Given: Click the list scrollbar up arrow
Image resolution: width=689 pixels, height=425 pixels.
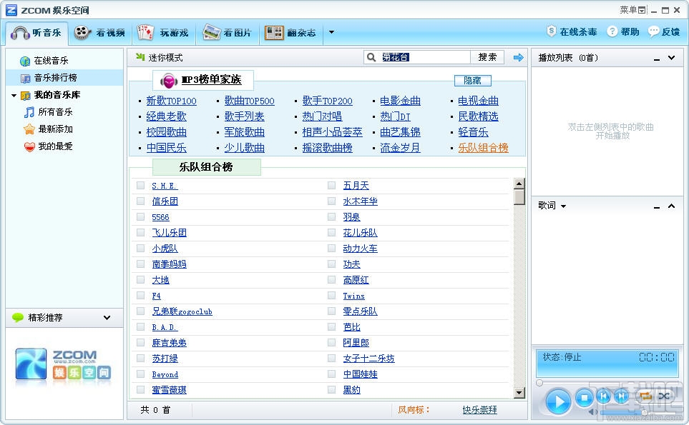Looking at the screenshot, I should click(519, 184).
